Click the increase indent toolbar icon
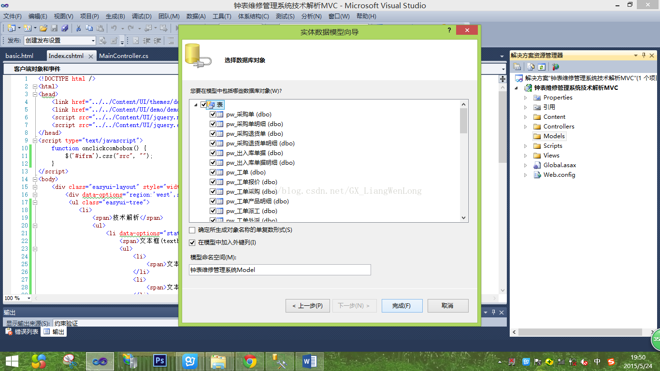 [x=158, y=41]
